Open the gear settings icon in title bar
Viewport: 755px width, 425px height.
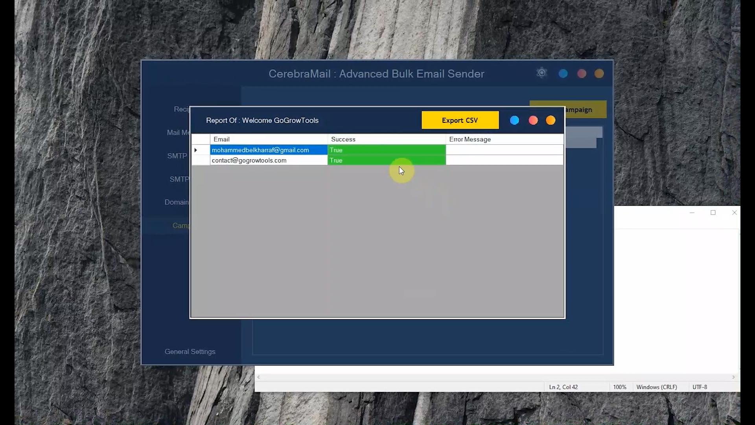click(541, 73)
